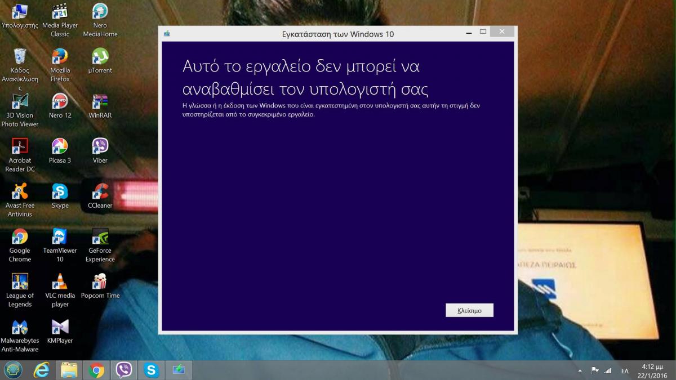Select the Nero MediaHome shortcut
Image resolution: width=676 pixels, height=380 pixels.
click(x=100, y=21)
